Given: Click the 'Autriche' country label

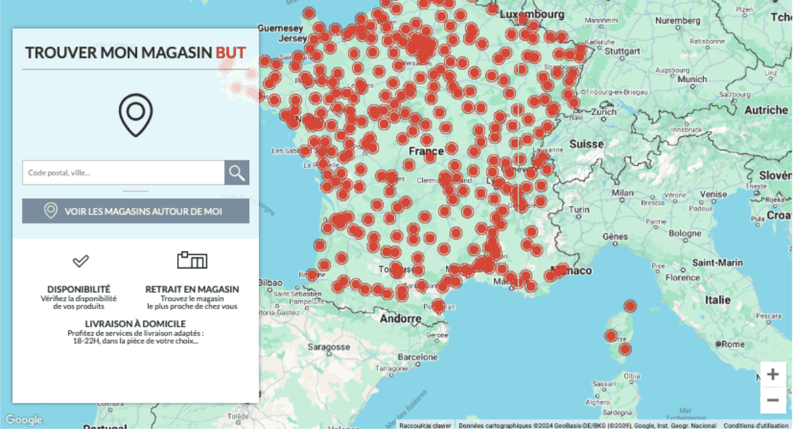Looking at the screenshot, I should point(766,110).
